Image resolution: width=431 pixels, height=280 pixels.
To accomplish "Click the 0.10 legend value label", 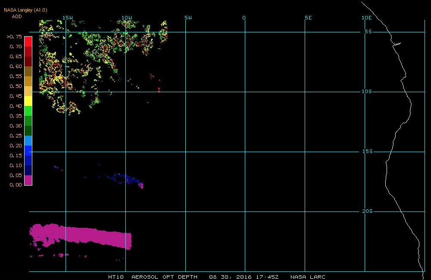I will tap(16, 165).
